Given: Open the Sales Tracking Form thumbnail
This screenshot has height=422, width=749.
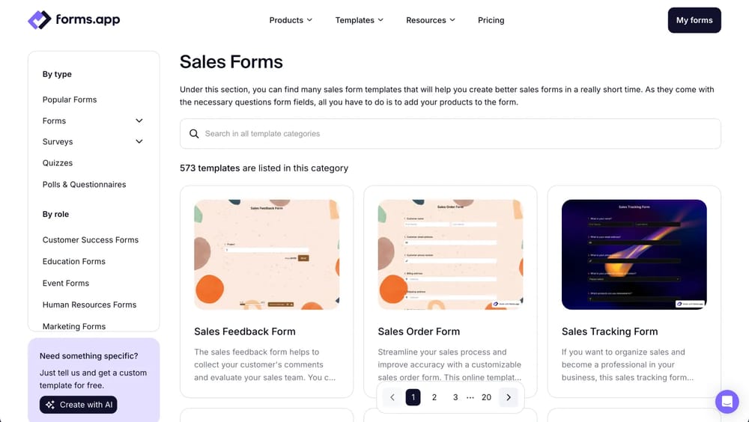Looking at the screenshot, I should click(634, 254).
